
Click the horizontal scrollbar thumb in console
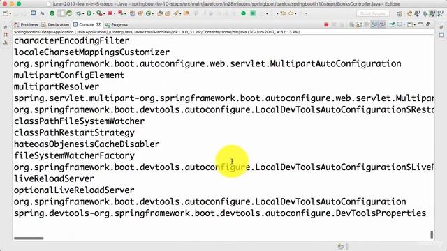[x=29, y=238]
